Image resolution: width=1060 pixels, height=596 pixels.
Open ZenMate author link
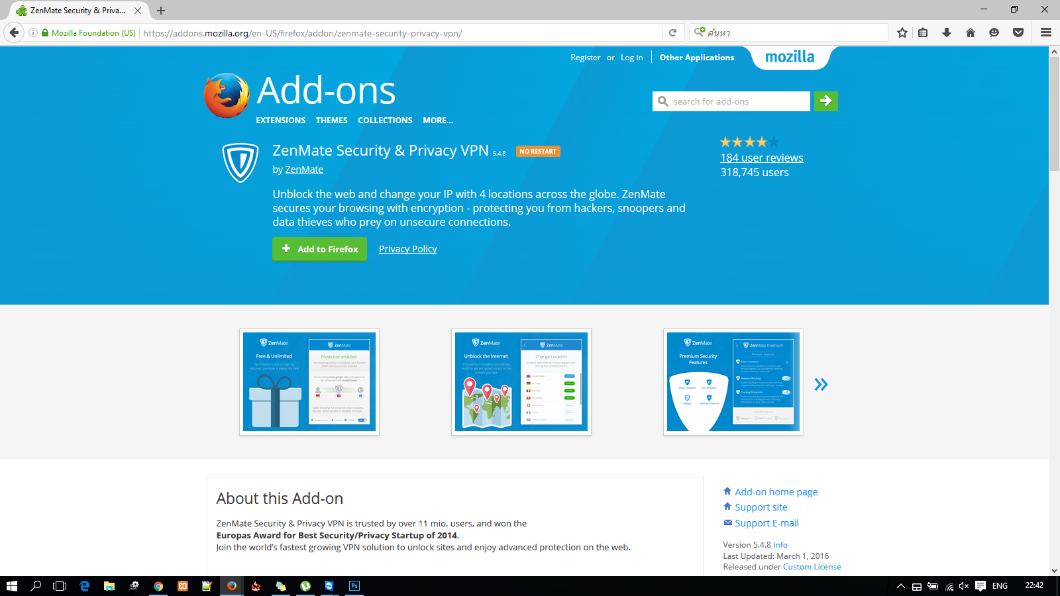point(304,170)
